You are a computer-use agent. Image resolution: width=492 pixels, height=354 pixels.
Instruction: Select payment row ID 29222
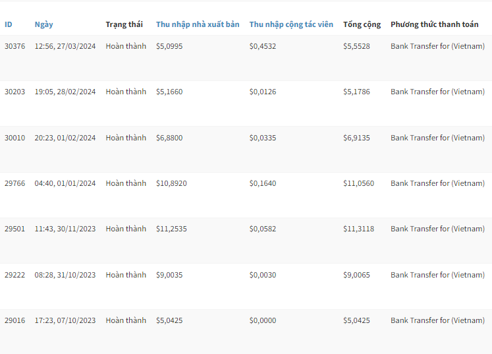coord(14,275)
